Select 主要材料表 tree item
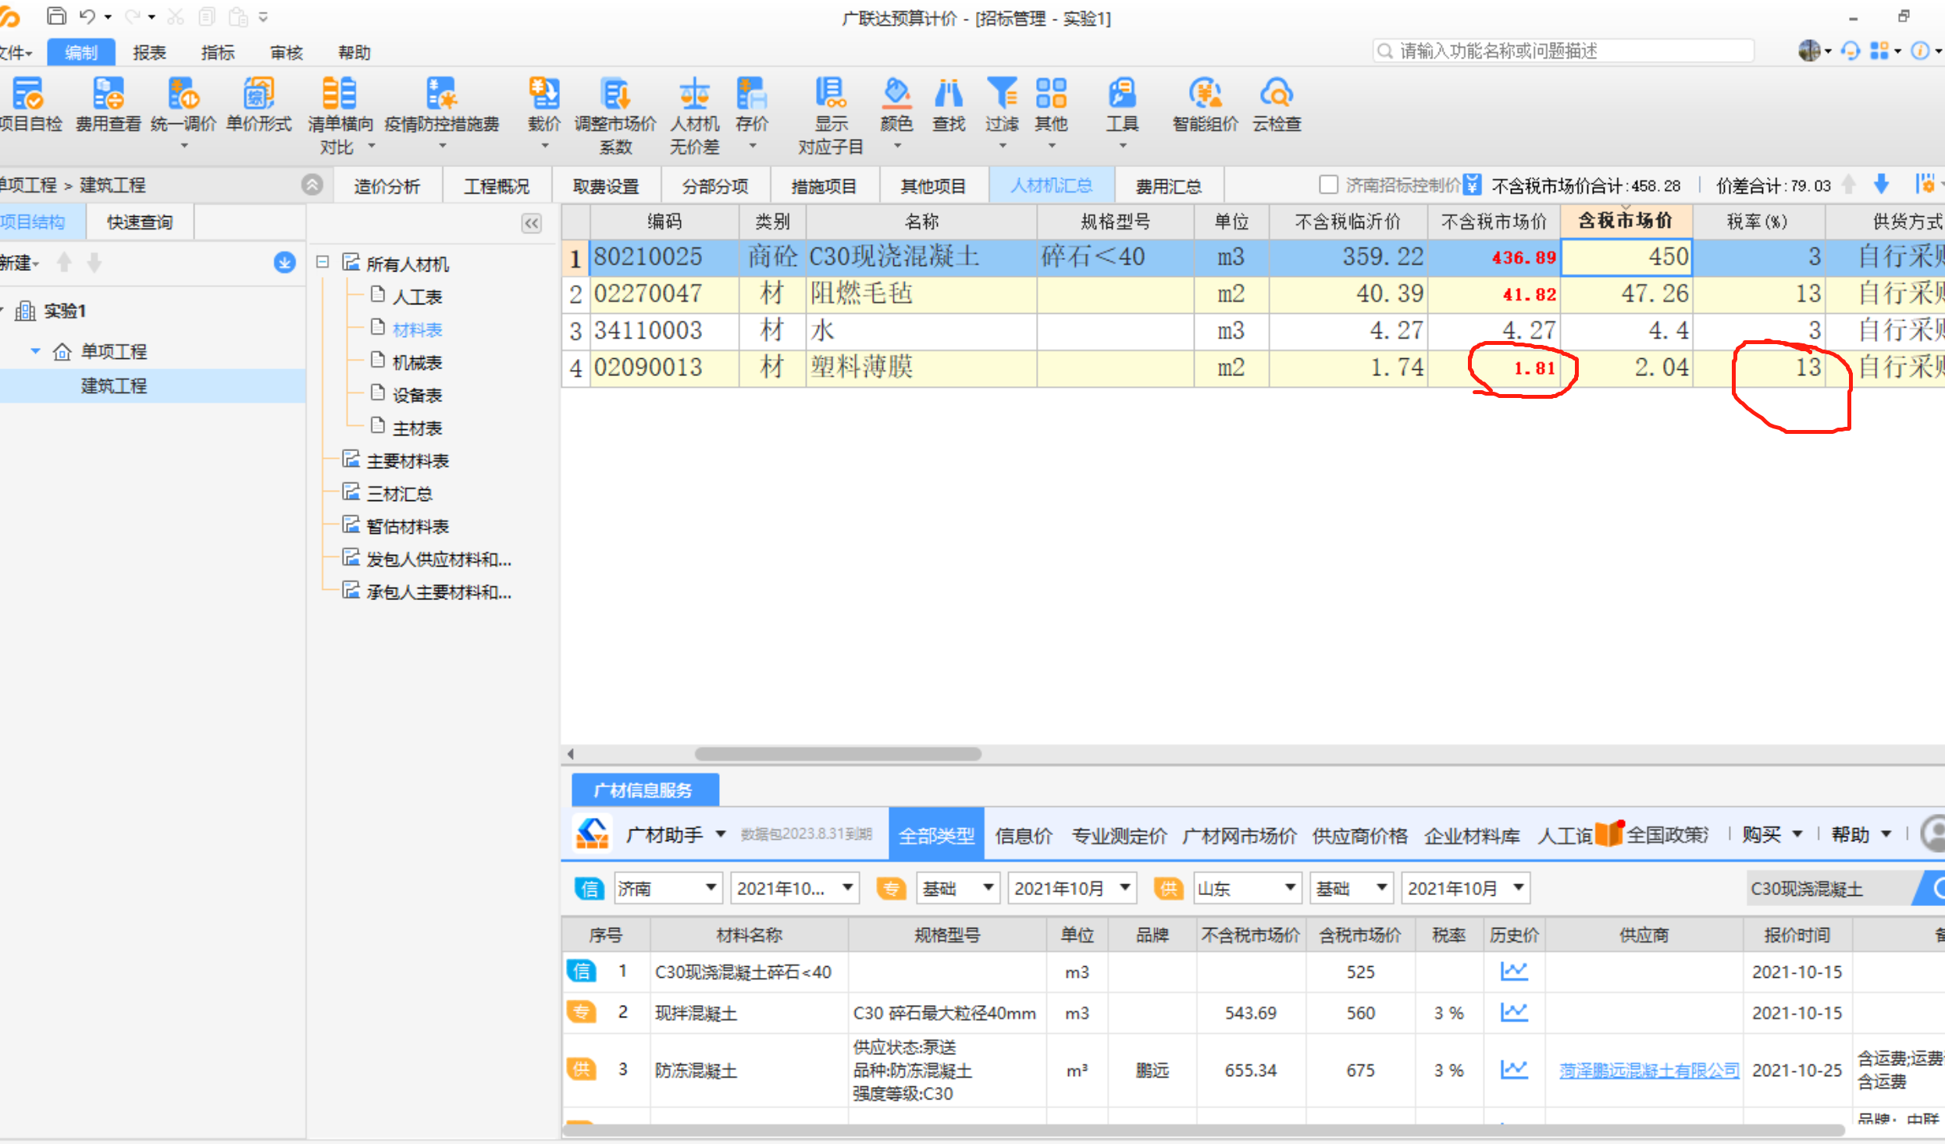The width and height of the screenshot is (1945, 1144). (408, 460)
